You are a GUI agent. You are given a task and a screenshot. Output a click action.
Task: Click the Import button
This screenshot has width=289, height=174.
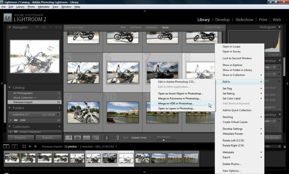click(x=21, y=138)
